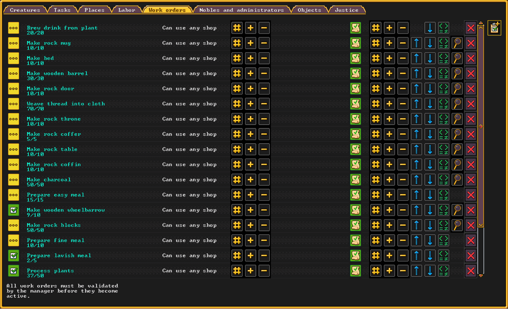Click yellow status box of Brew drink order
Screen dimensions: 508x309
(x=13, y=28)
